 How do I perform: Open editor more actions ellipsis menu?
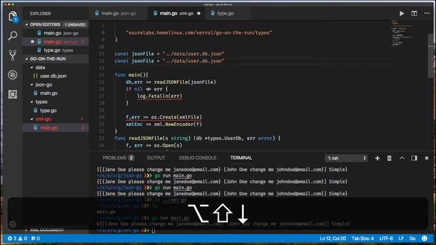(427, 14)
